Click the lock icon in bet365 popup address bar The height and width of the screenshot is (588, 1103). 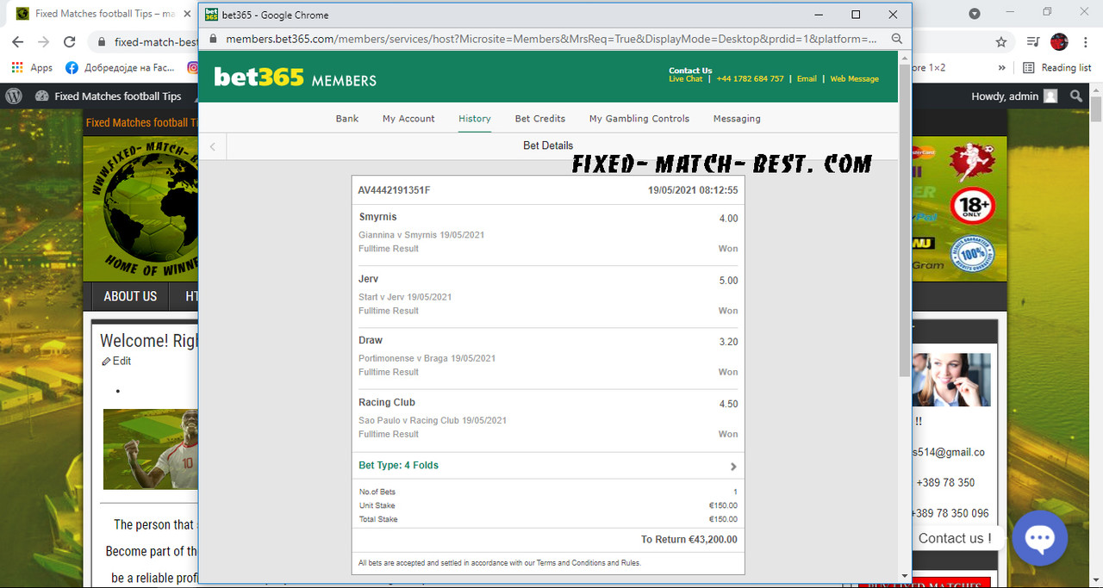[x=211, y=39]
